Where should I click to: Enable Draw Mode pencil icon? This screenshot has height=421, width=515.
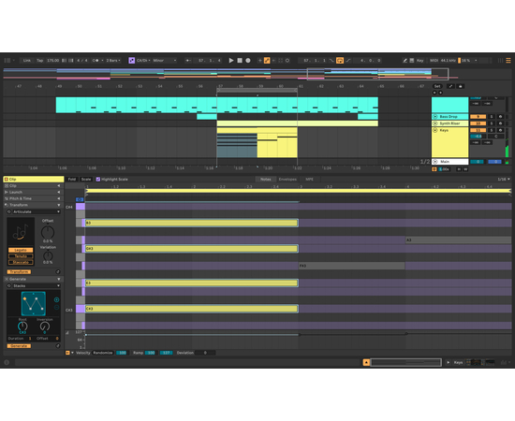pyautogui.click(x=405, y=61)
